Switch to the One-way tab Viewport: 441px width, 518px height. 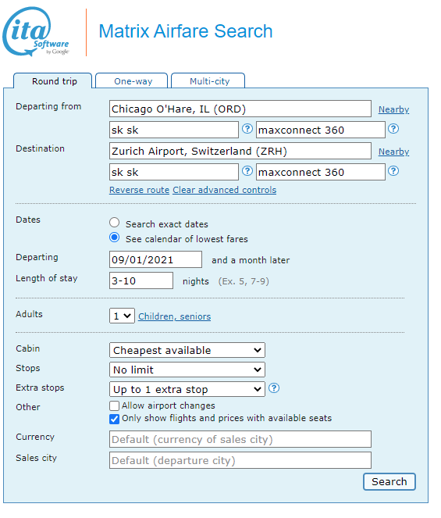tap(132, 81)
